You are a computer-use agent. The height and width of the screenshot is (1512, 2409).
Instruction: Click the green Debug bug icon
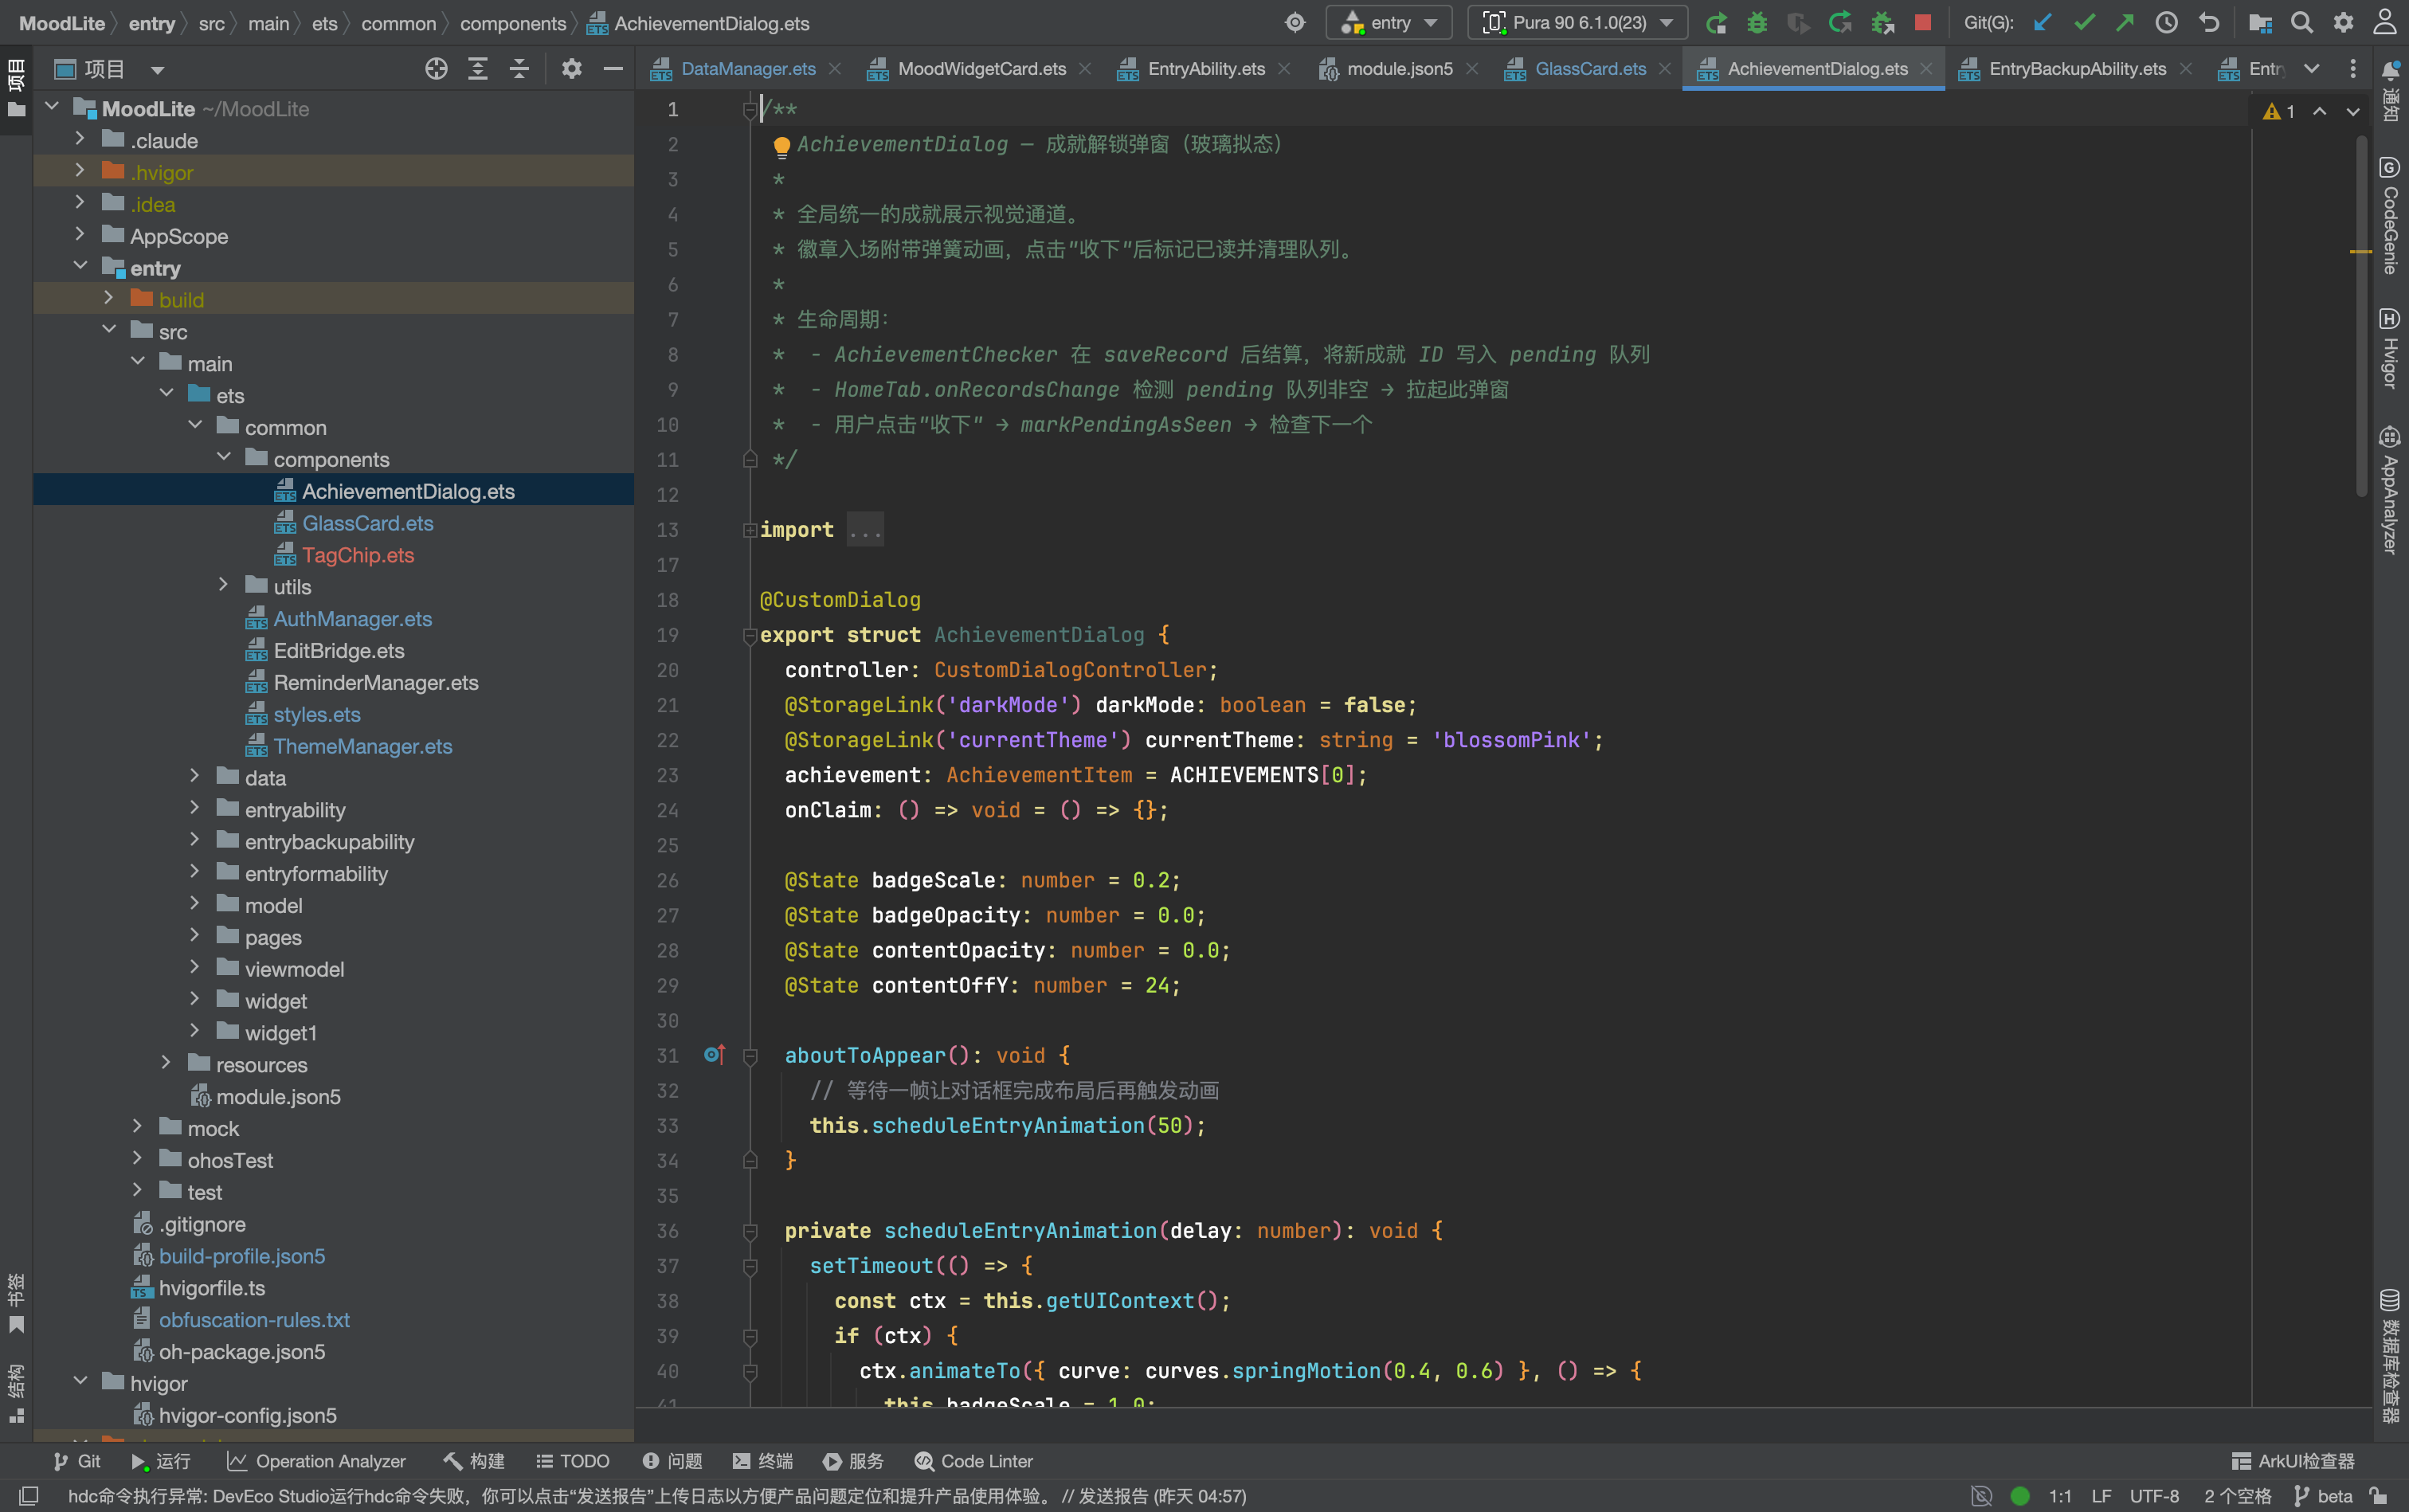1756,23
